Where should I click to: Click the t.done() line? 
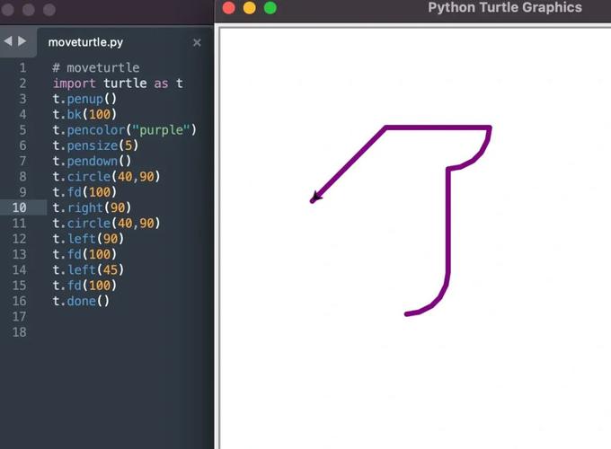(81, 301)
